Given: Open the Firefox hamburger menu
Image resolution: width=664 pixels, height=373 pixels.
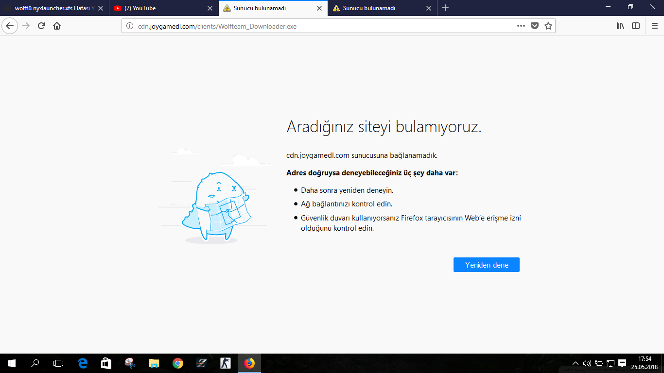Looking at the screenshot, I should click(654, 26).
